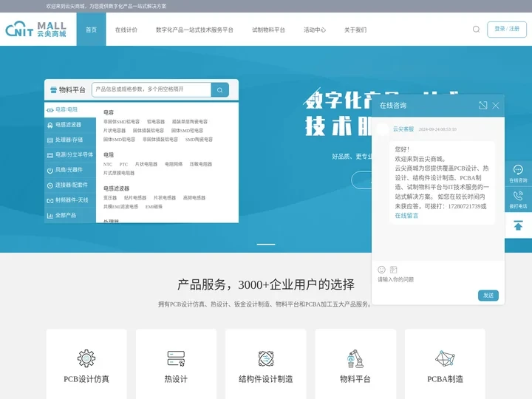532x399 pixels.
Task: Click the 片状电容器 link
Action: click(x=115, y=130)
